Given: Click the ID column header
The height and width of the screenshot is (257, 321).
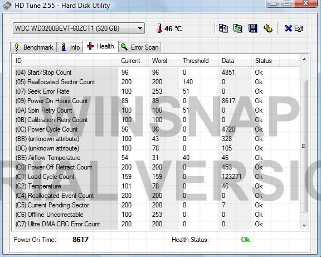Looking at the screenshot, I should tap(66, 61).
